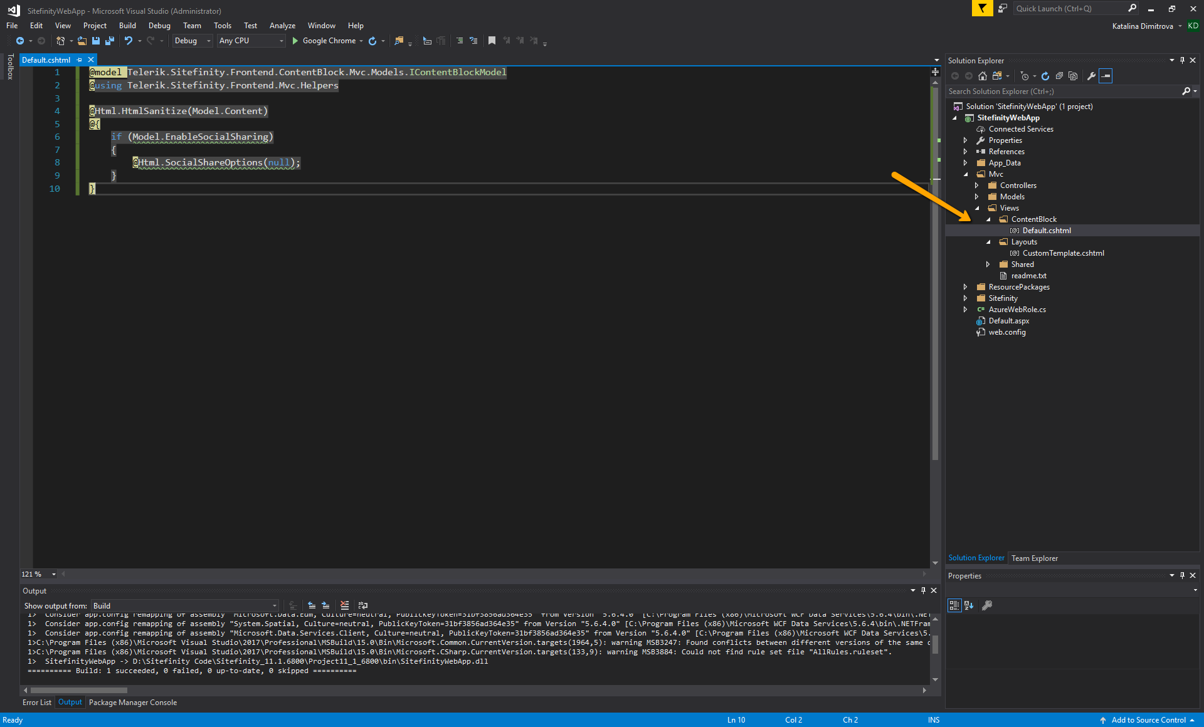Screen dimensions: 1204x727
Task: Open the Show output from Build dropdown
Action: point(184,606)
